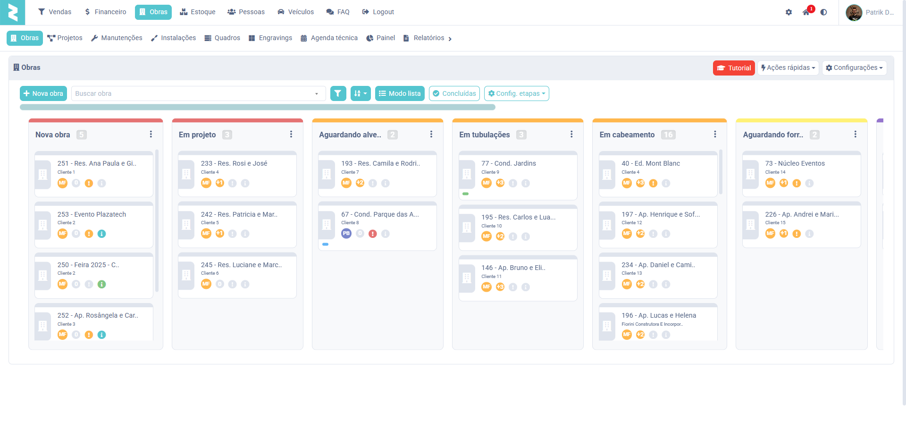
Task: Click the settings gear icon in top bar
Action: [789, 12]
